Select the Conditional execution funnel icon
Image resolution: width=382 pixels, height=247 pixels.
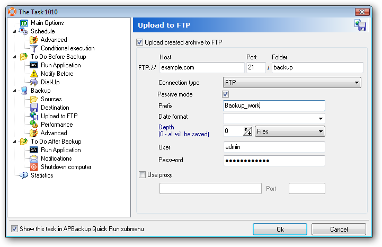[x=34, y=49]
